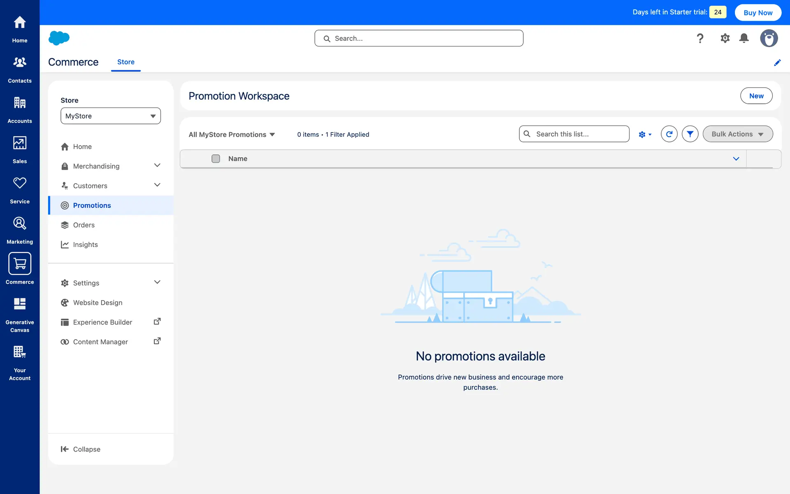Edit page with the pencil icon
This screenshot has height=494, width=790.
click(777, 63)
